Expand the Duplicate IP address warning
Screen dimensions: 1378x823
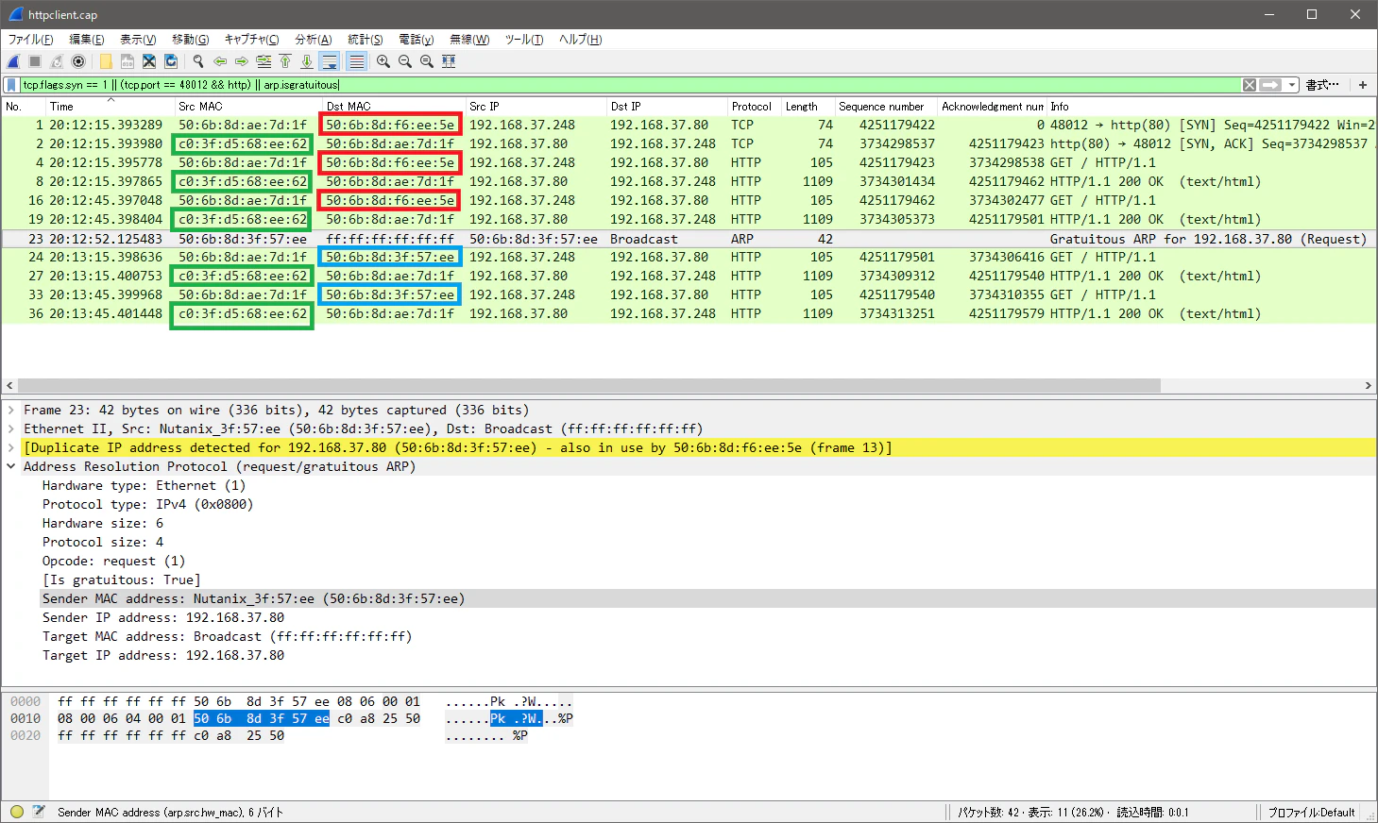tap(11, 448)
